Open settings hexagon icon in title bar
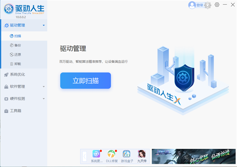The height and width of the screenshot is (167, 237). 217,5
